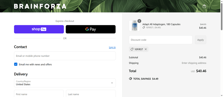Expand the Country/Region dropdown
The width and height of the screenshot is (223, 97).
click(65, 83)
